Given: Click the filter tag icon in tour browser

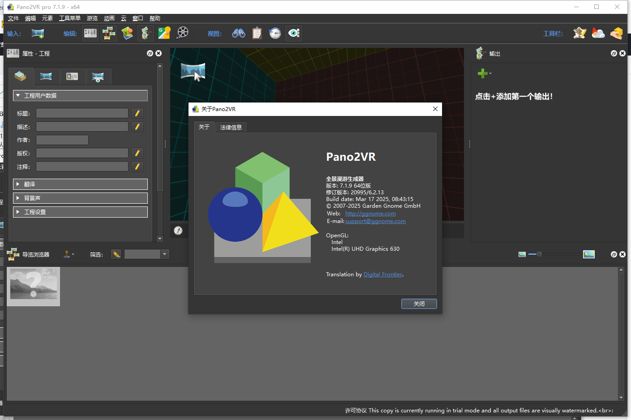Looking at the screenshot, I should pos(116,254).
